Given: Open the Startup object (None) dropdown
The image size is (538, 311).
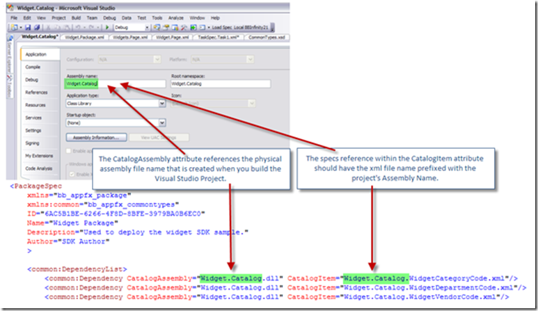Looking at the screenshot, I should coord(116,122).
